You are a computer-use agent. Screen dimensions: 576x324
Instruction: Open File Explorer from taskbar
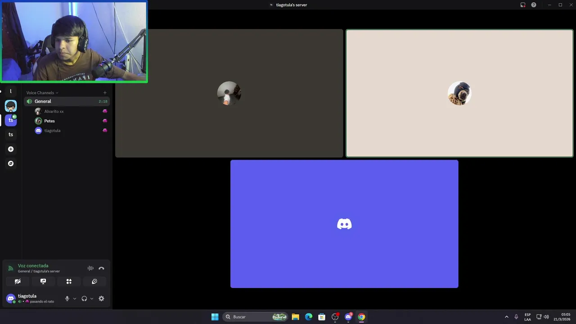pyautogui.click(x=295, y=317)
